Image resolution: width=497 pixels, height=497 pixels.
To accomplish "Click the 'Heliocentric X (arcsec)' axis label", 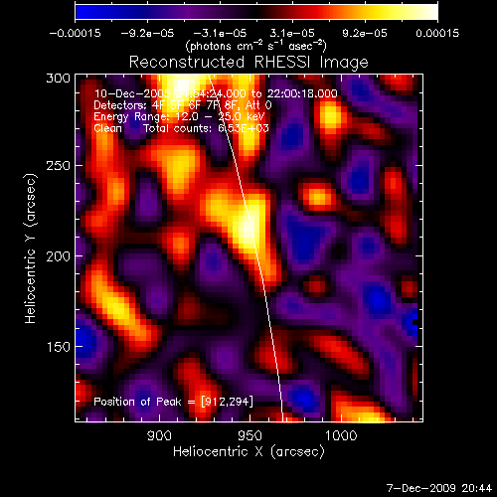I will click(x=248, y=451).
